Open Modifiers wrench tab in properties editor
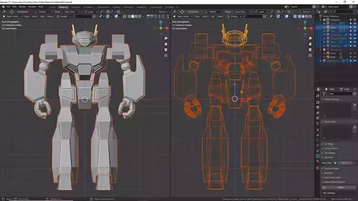 pyautogui.click(x=318, y=135)
